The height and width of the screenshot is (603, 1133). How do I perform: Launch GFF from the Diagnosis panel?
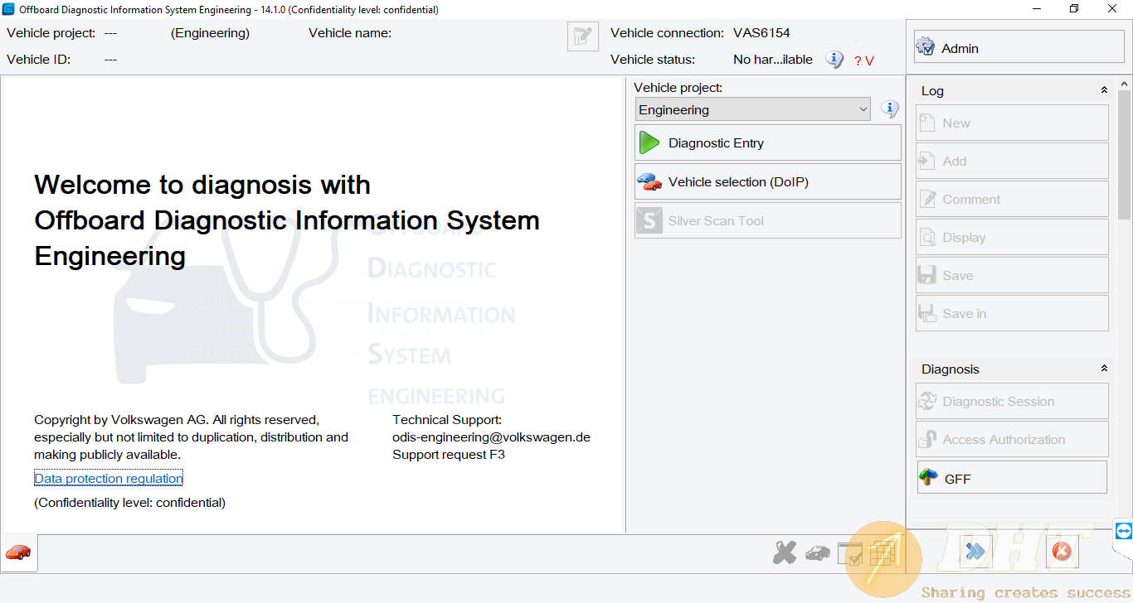point(1011,478)
